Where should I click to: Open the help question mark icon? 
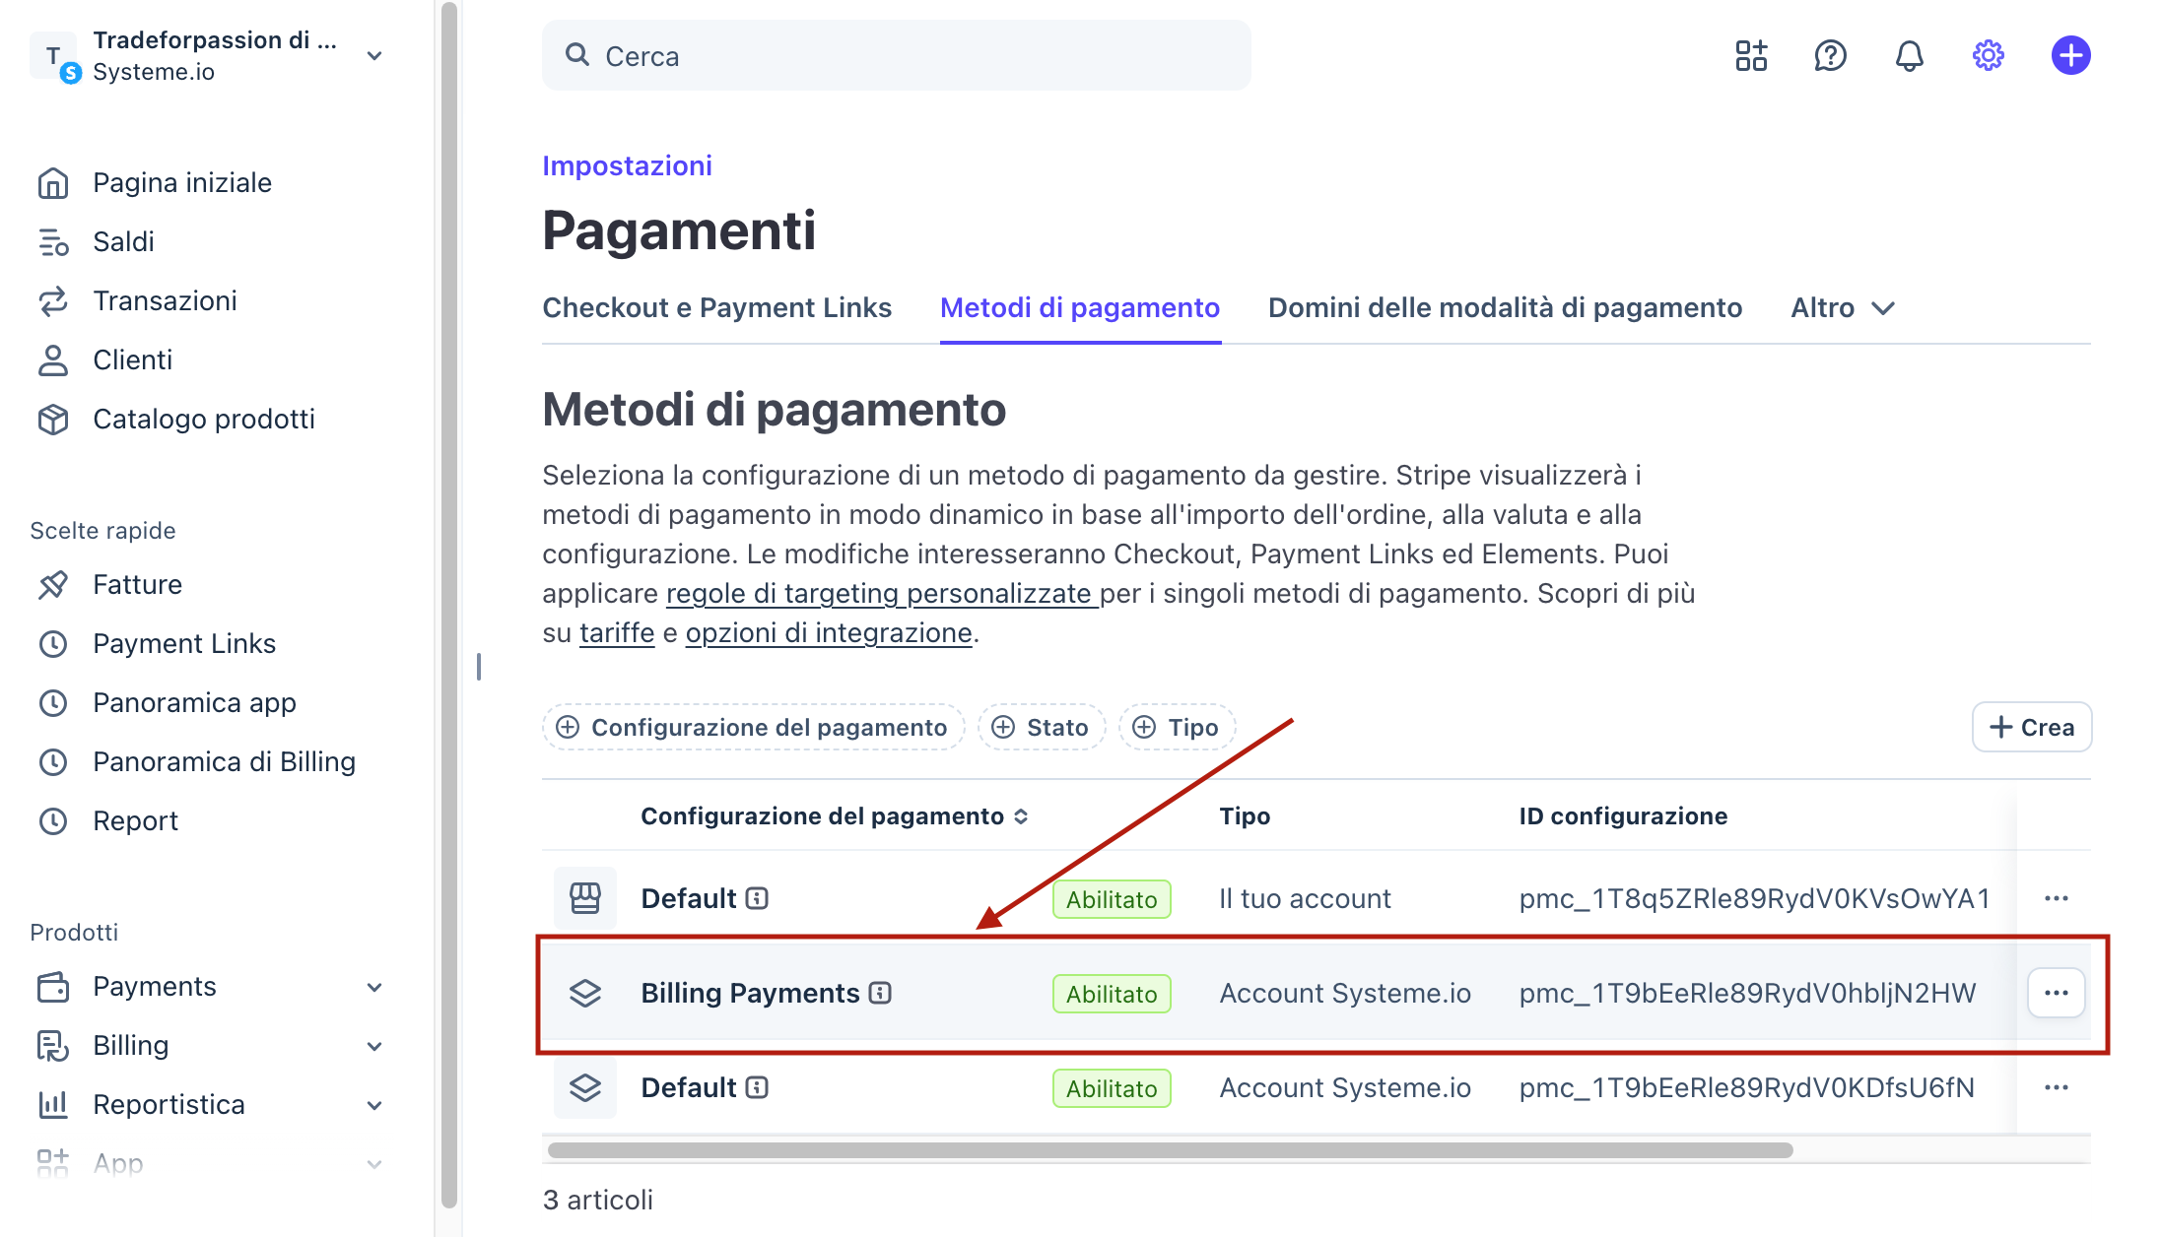1830,56
